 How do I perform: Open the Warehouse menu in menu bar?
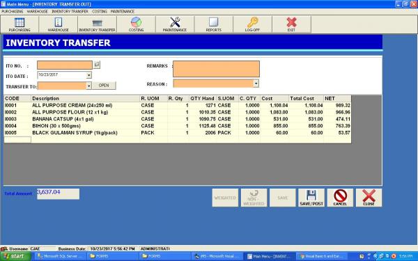pyautogui.click(x=38, y=11)
